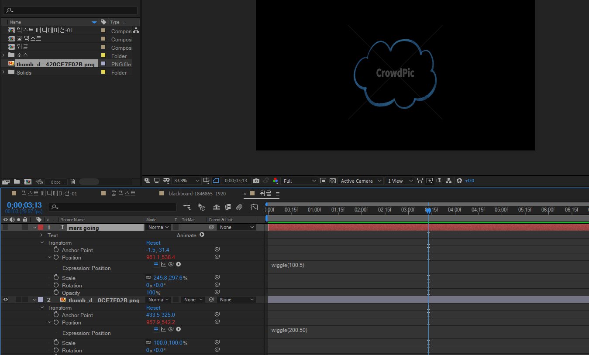Open magnification 33.3% dropdown
This screenshot has height=355, width=589.
tap(186, 181)
